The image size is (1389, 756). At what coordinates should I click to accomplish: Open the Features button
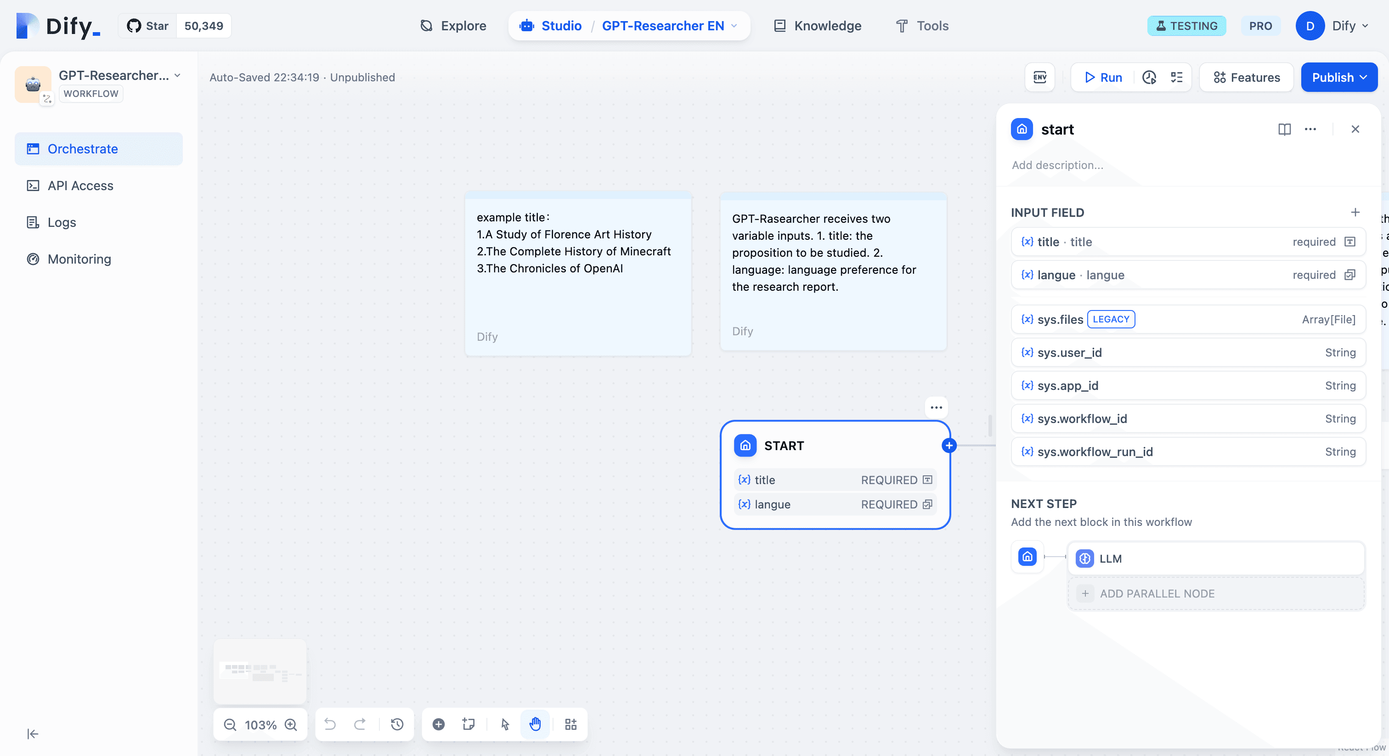coord(1246,77)
